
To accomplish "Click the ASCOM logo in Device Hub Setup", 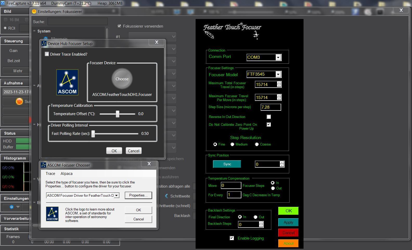I will [x=67, y=82].
